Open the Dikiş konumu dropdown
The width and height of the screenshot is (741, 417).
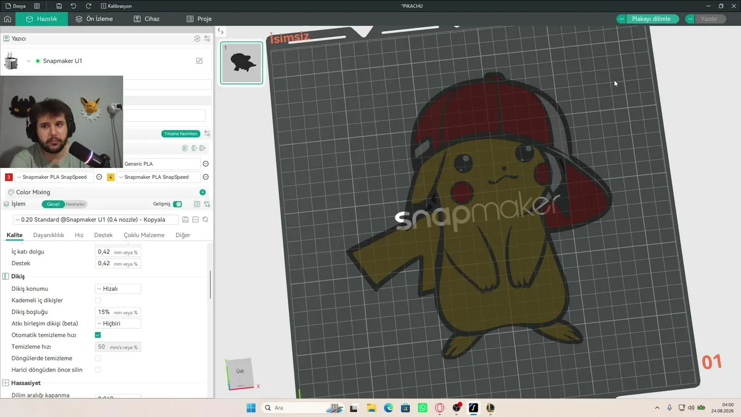pos(118,288)
